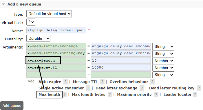Click the Overflow behaviour link

(x=129, y=82)
